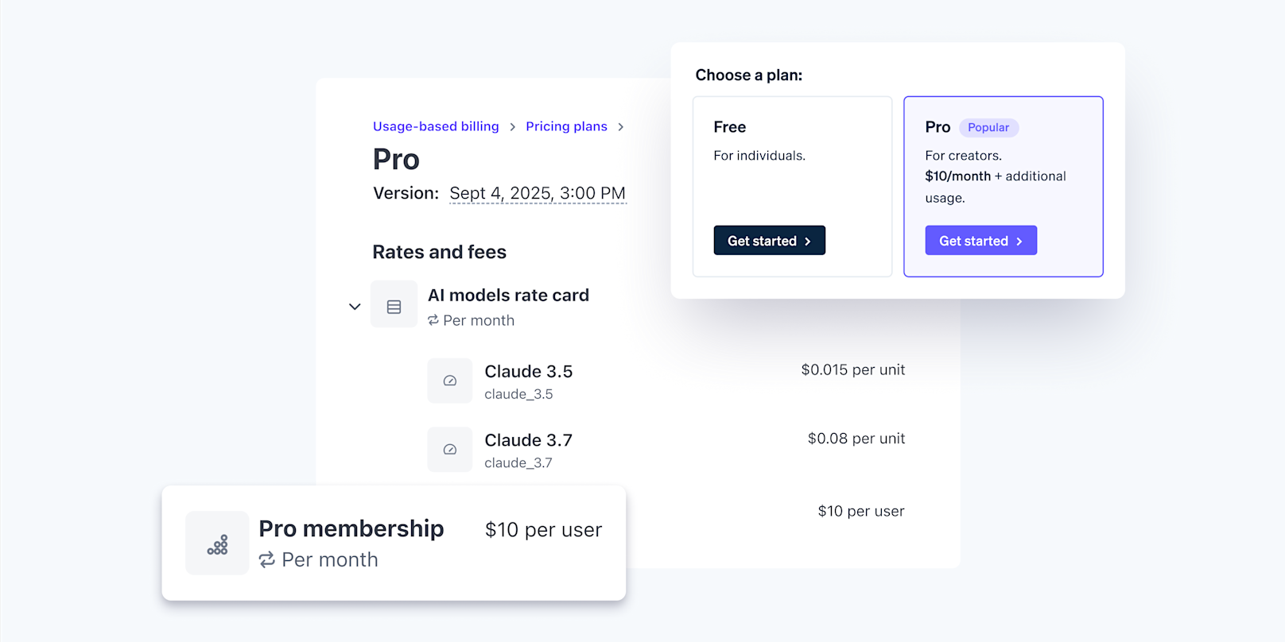Click the AI models rate card document icon

tap(394, 304)
